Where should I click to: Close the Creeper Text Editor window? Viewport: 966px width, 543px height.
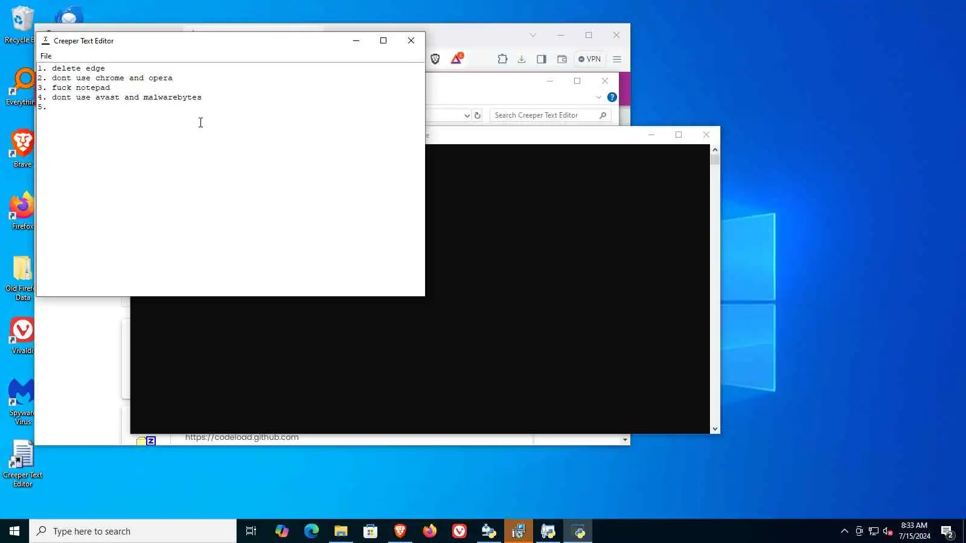[411, 40]
